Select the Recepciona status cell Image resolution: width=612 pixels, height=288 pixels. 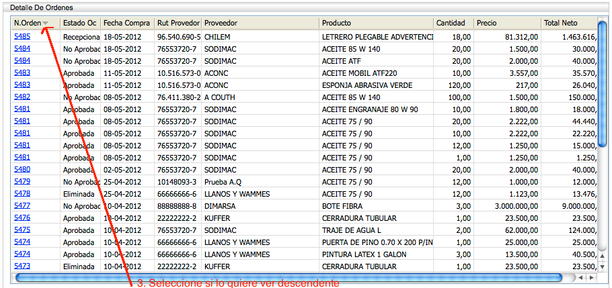[x=81, y=37]
